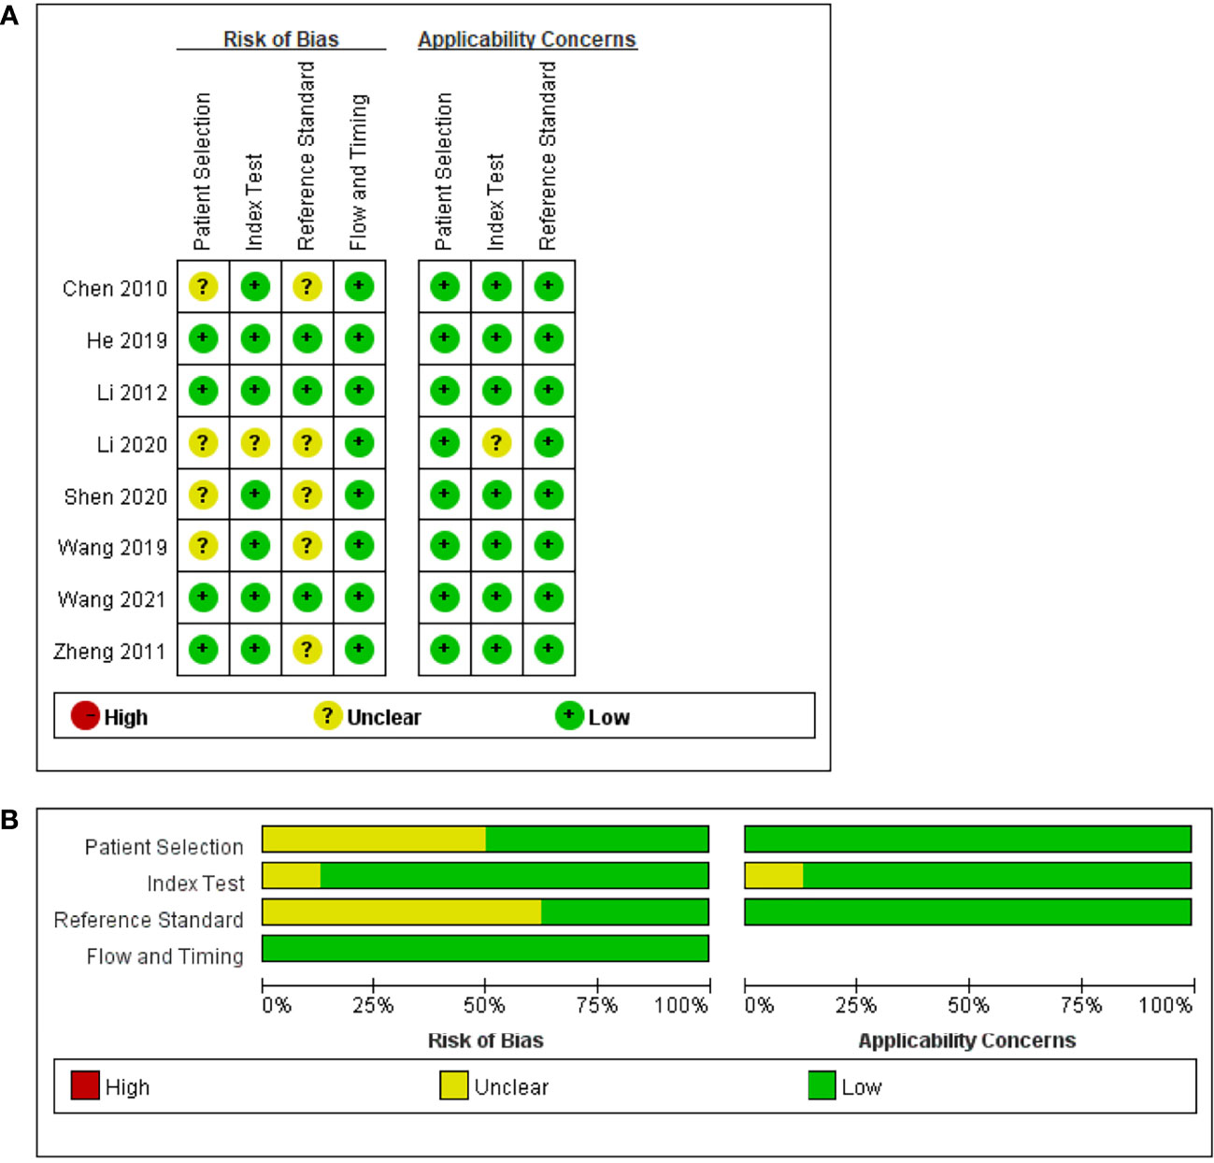Click the Flow and Timing row label in panel B
This screenshot has height=1163, width=1214.
coord(165,956)
